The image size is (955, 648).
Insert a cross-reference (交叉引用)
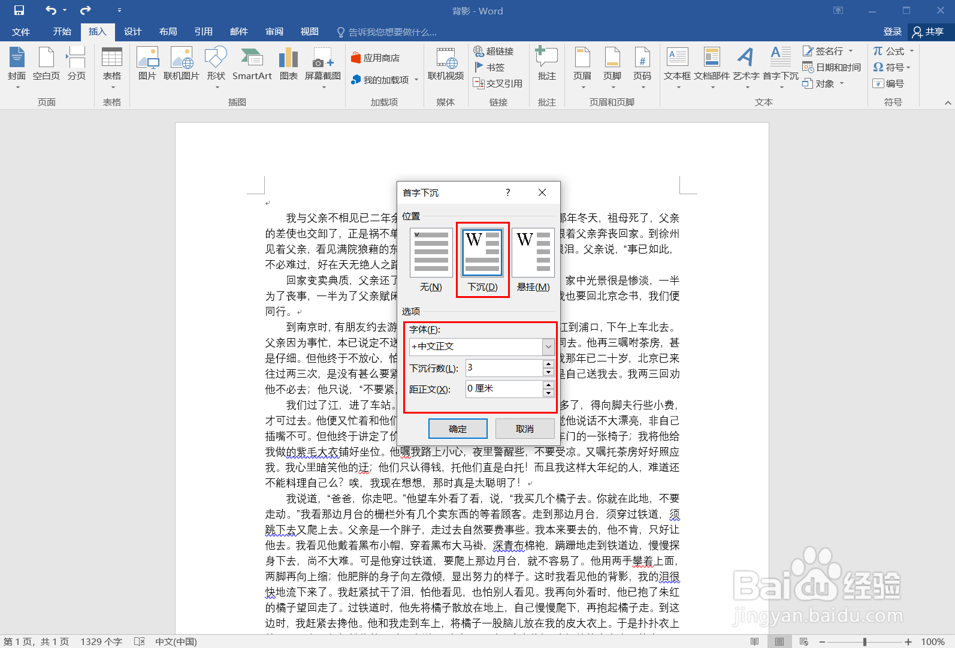(x=498, y=83)
